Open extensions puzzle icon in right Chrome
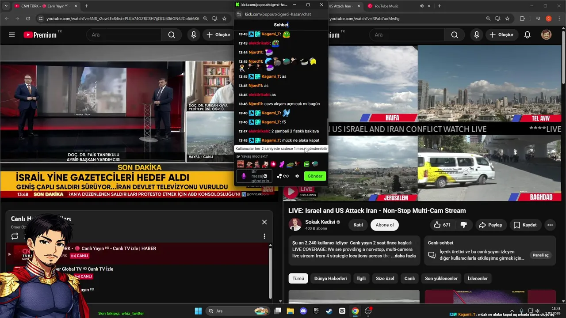The width and height of the screenshot is (566, 318). 522,19
